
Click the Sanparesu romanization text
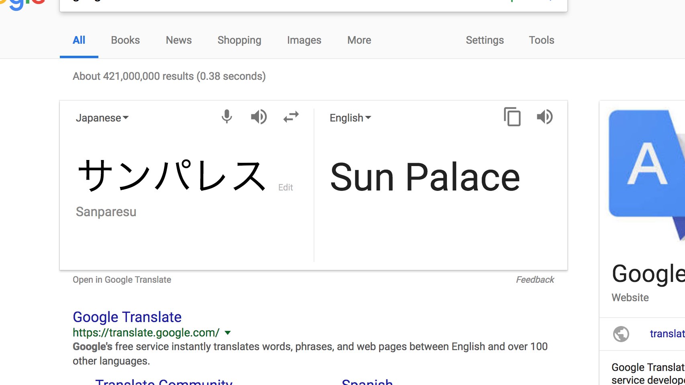click(106, 211)
